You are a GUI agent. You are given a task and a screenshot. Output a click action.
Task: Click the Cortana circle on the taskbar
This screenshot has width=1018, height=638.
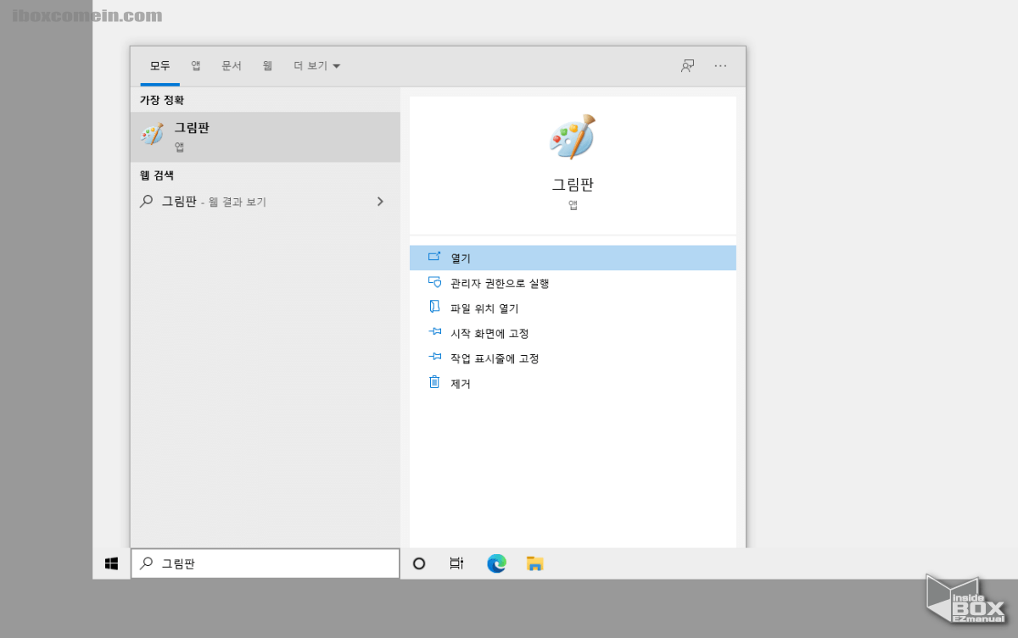point(419,563)
